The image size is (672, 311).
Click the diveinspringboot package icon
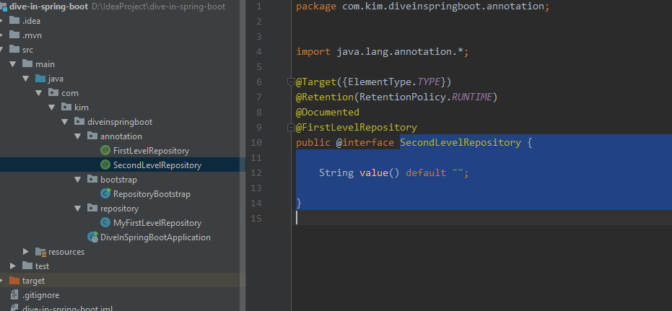pos(79,122)
